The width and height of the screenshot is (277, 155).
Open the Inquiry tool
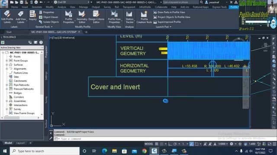(x=33, y=16)
